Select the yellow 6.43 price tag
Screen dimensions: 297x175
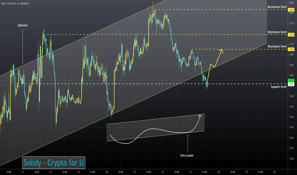291,10
